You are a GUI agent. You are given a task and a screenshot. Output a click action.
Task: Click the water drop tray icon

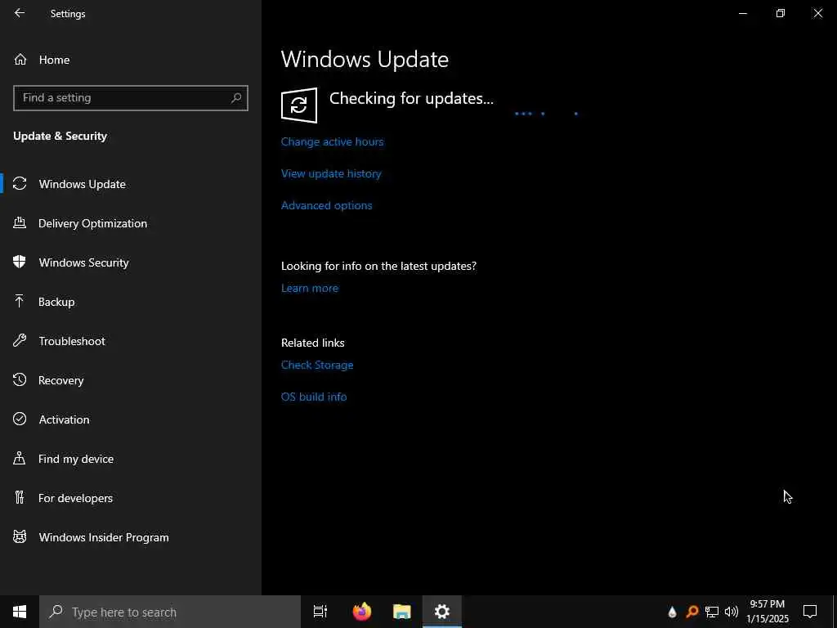coord(673,612)
